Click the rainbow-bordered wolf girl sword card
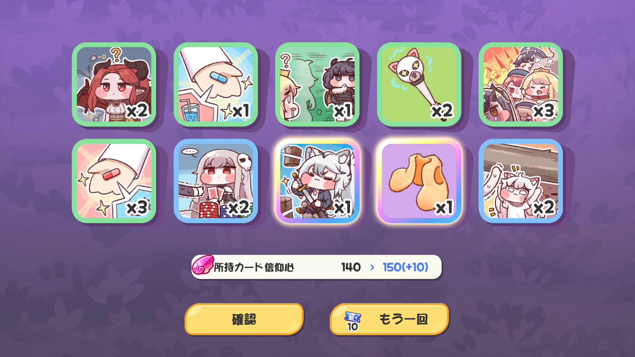The image size is (635, 357). [x=317, y=181]
